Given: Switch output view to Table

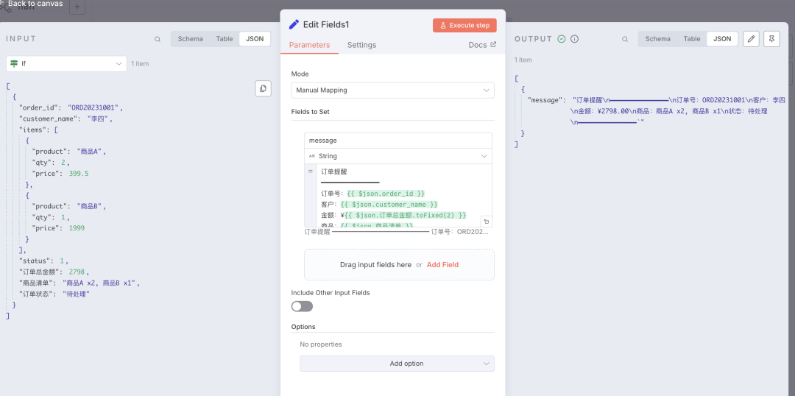Looking at the screenshot, I should tap(692, 39).
